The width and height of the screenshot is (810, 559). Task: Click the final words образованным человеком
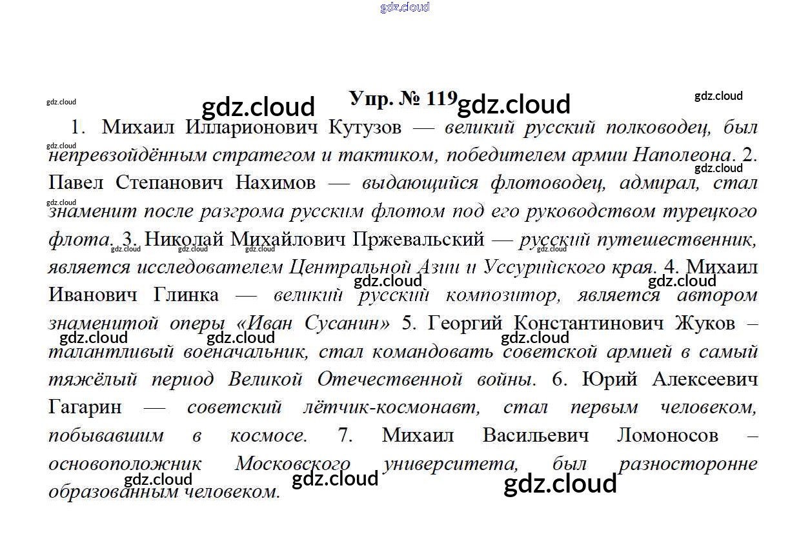pos(165,491)
